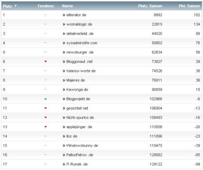The height and width of the screenshot is (170, 203).
Task: Open the workablogic de link
Action: [79, 24]
